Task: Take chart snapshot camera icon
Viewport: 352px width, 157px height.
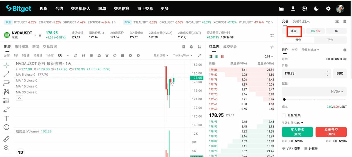Action: coord(99,56)
